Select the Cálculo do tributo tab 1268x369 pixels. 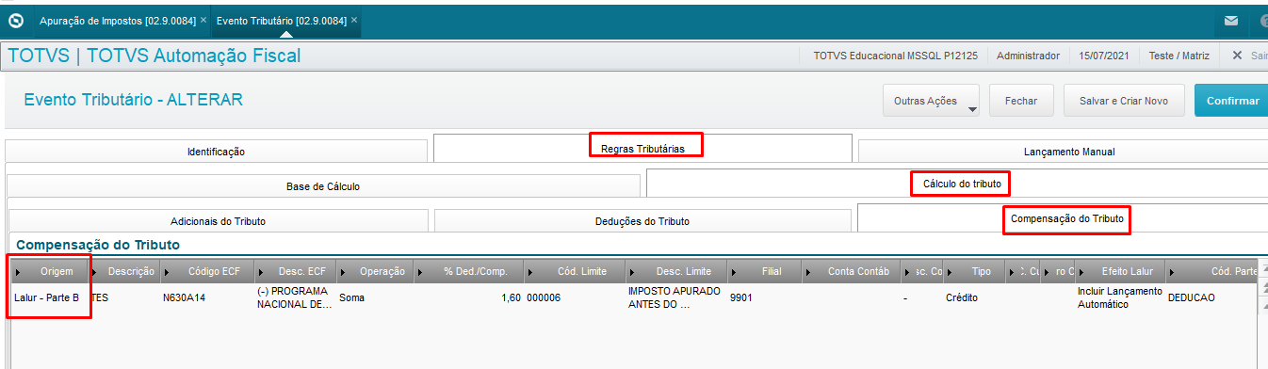pos(957,183)
